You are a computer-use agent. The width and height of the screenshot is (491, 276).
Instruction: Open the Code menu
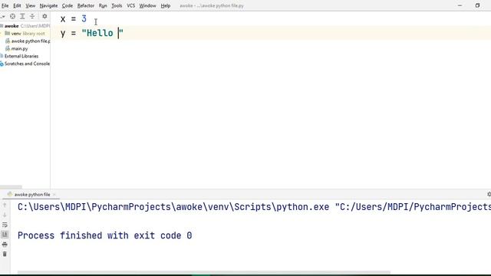[68, 5]
